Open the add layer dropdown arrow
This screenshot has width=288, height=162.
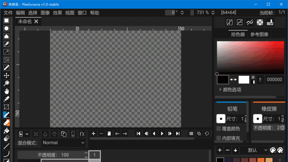click(x=27, y=134)
